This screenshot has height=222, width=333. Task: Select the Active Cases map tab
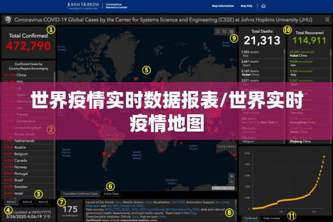coord(112,194)
